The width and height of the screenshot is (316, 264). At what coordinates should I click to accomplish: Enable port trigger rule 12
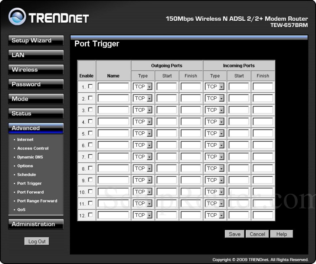pos(91,215)
